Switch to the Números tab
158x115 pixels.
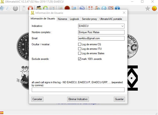click(x=62, y=19)
